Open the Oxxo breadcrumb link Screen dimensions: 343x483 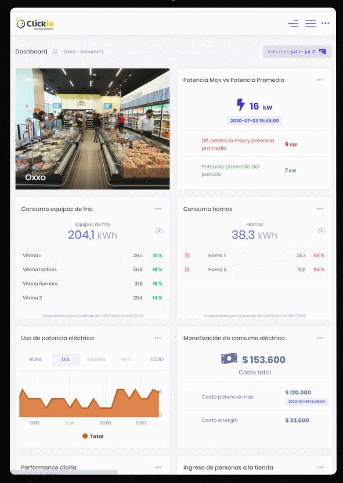tap(69, 52)
